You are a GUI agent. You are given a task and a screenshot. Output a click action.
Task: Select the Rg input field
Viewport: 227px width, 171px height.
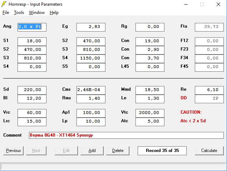(x=150, y=27)
